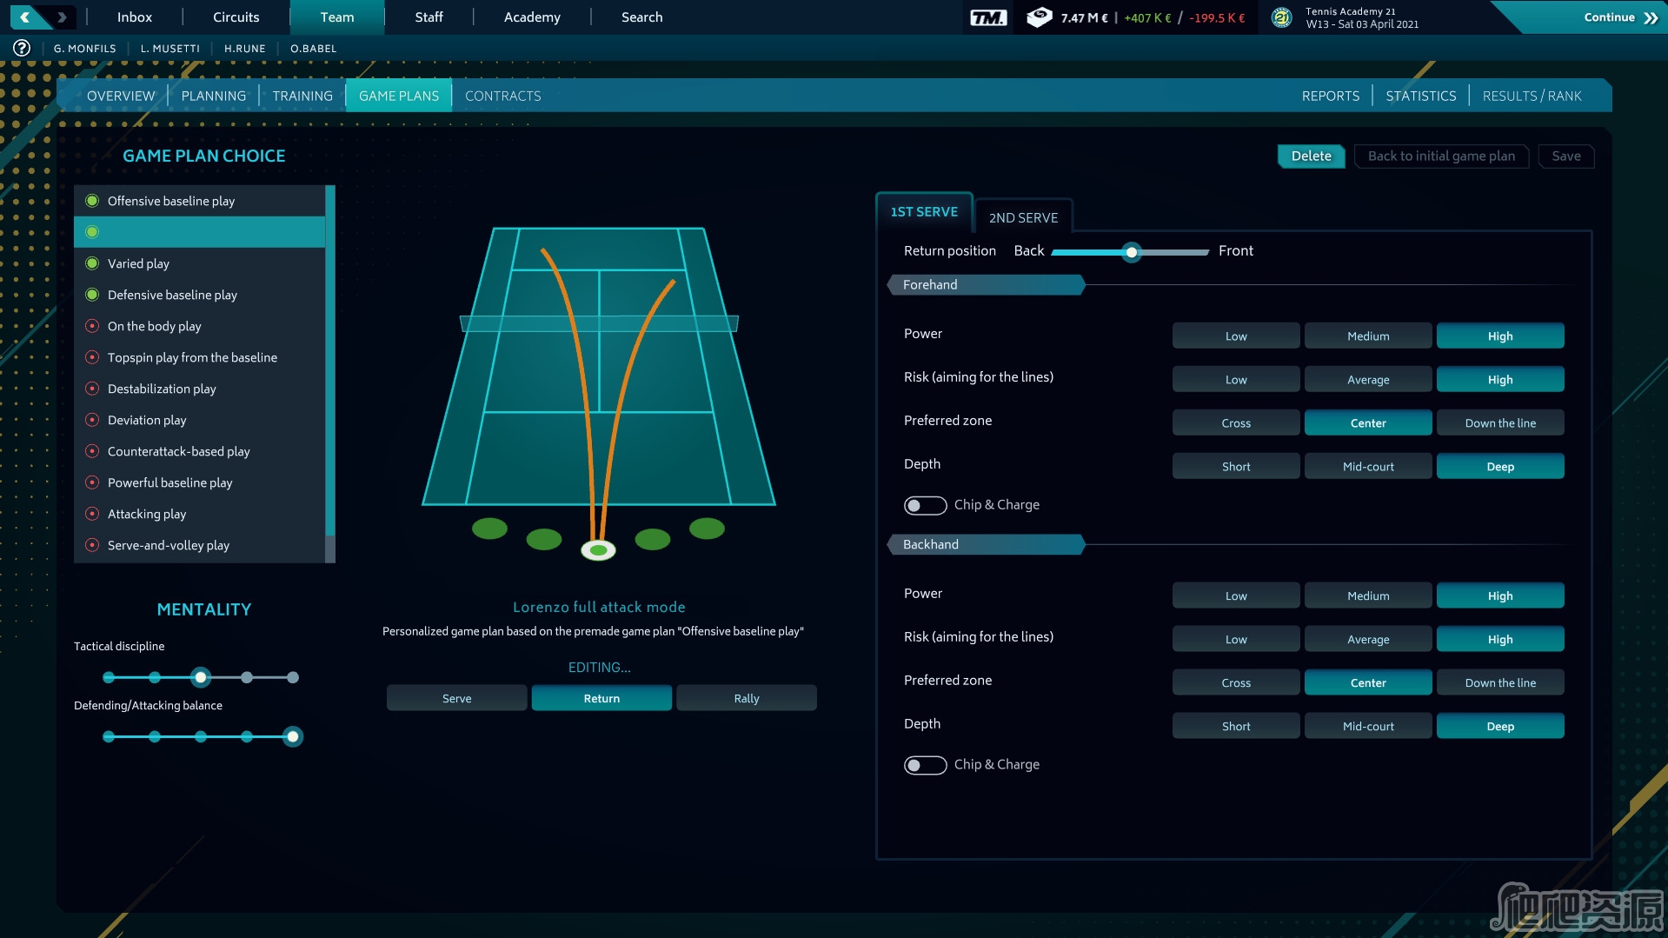Toggle Forehand Chip & Charge switch
The width and height of the screenshot is (1668, 938).
point(925,505)
